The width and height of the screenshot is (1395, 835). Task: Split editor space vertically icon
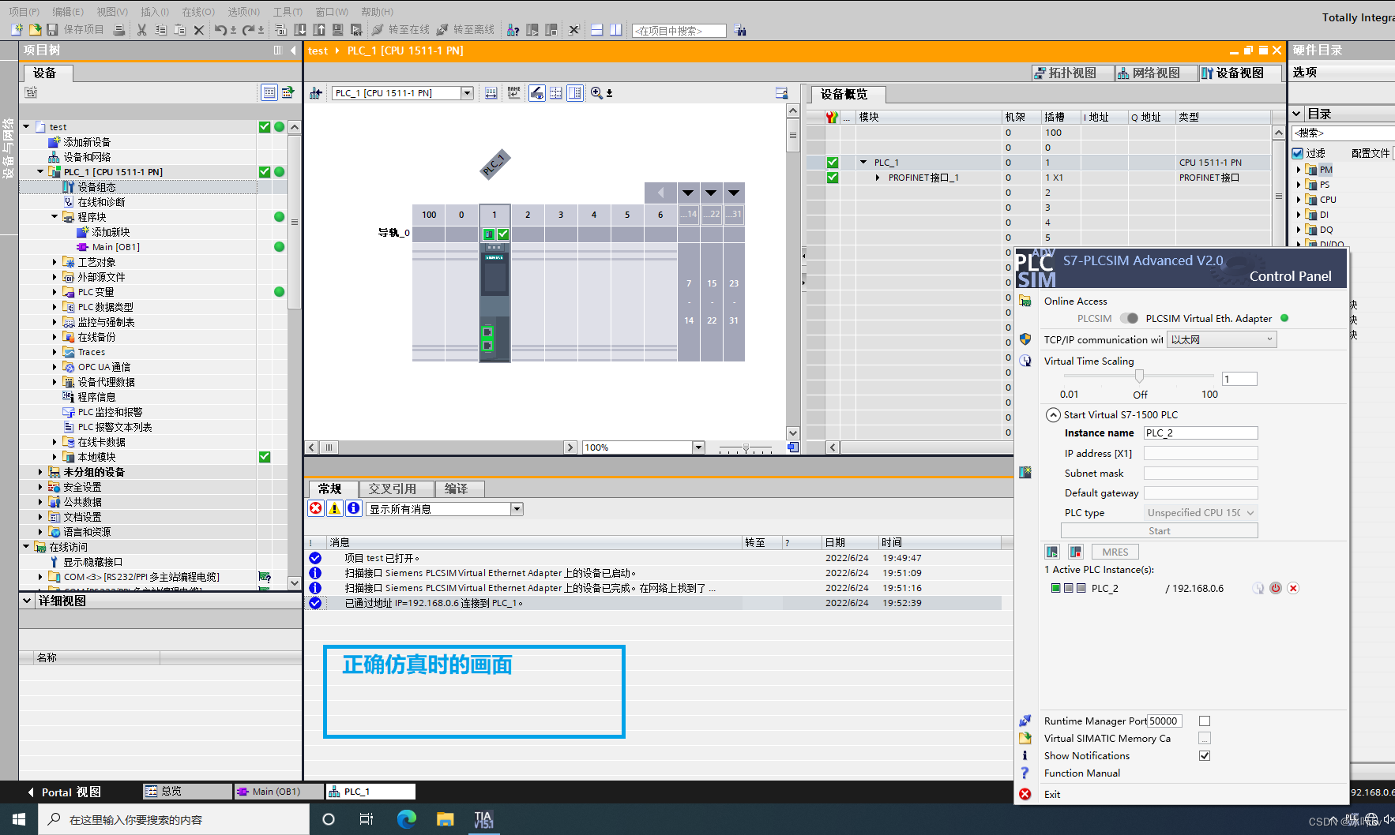[x=616, y=30]
